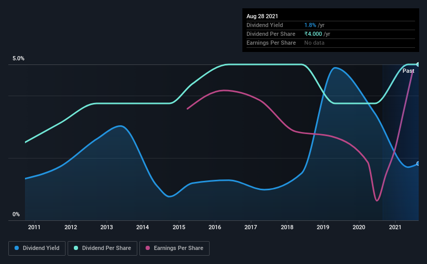The width and height of the screenshot is (427, 264).
Task: Click the 2012 x-axis label
Action: [x=71, y=227]
